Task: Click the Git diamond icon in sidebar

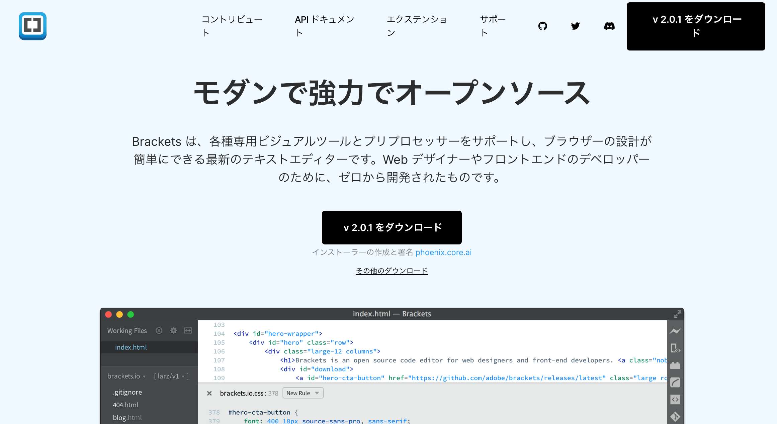Action: pyautogui.click(x=675, y=417)
